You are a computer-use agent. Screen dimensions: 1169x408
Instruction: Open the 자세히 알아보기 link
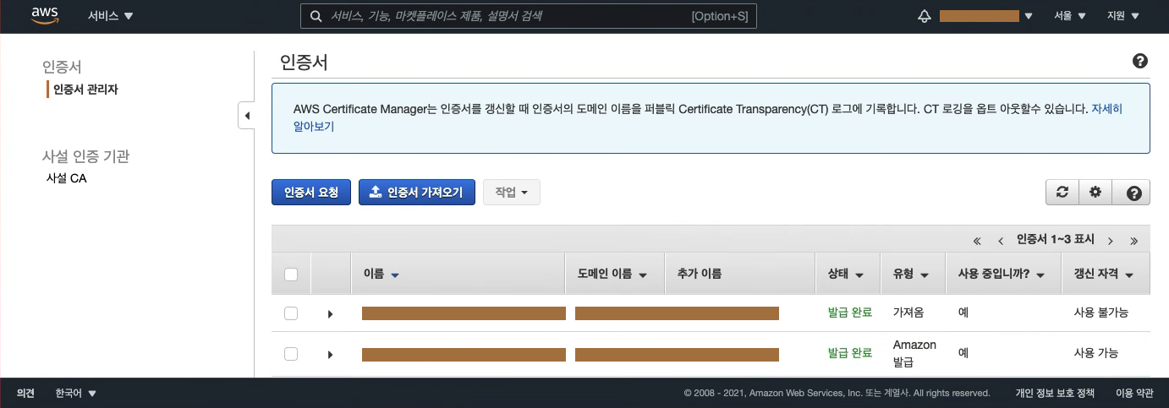click(x=1106, y=109)
